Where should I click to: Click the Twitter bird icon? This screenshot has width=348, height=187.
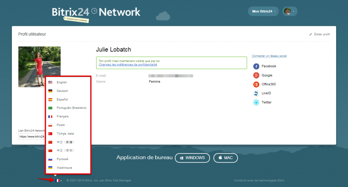[x=256, y=102]
